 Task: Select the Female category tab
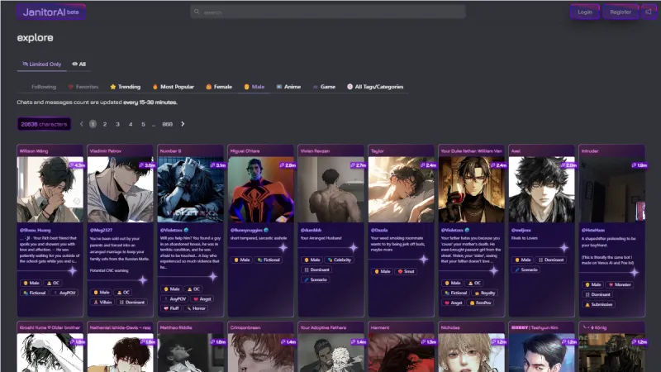(219, 87)
